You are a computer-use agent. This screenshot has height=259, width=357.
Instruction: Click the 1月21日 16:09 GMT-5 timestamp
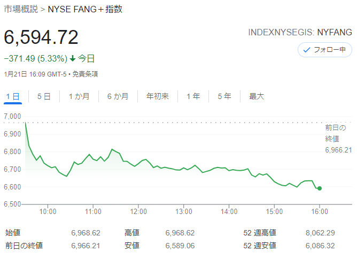pos(35,74)
